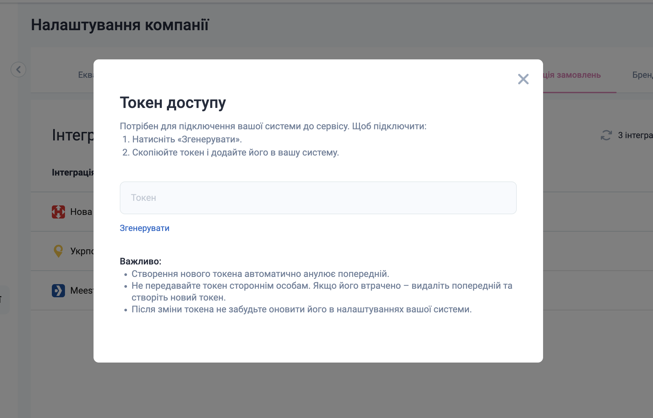The image size is (653, 418).
Task: Select the Meest integration row label
Action: [82, 290]
